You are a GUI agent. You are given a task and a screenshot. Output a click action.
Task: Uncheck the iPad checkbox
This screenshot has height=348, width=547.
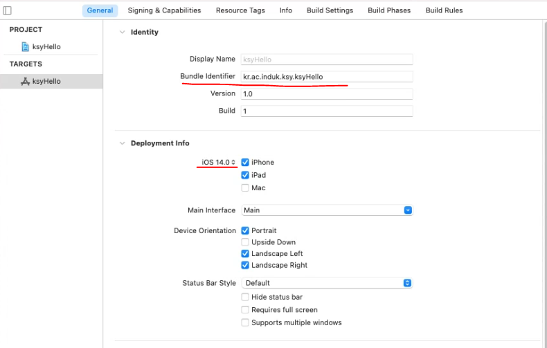point(245,175)
